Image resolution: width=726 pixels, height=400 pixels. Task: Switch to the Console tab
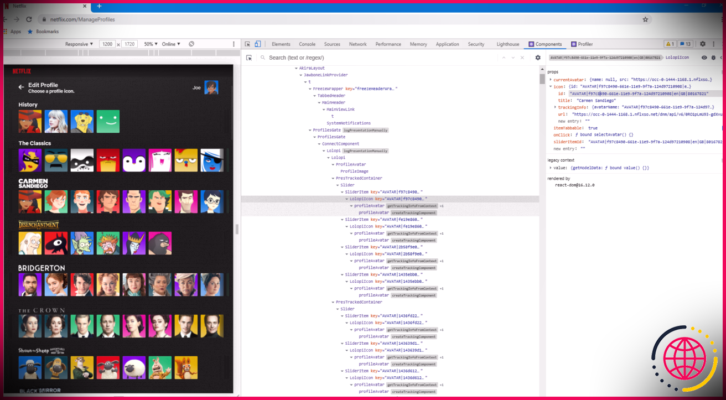click(307, 44)
